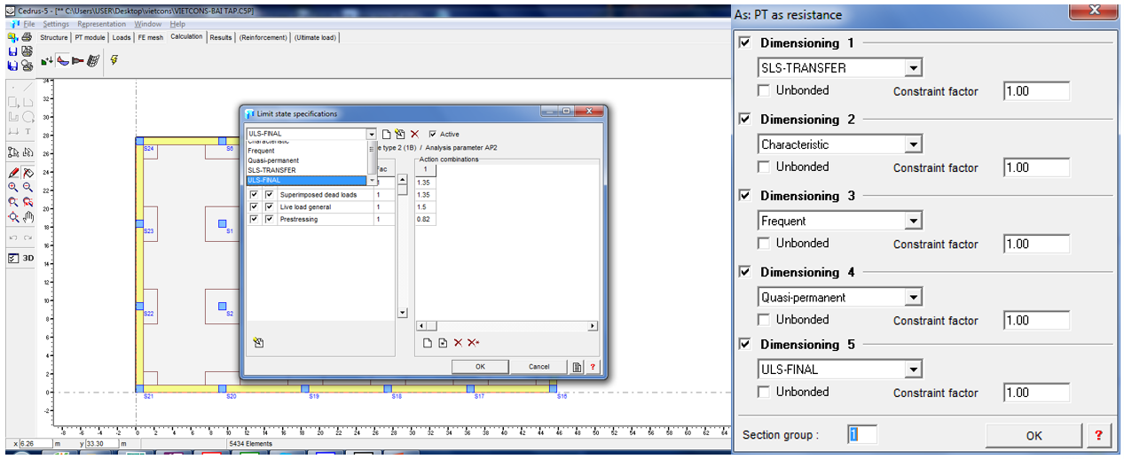Click the ULS-FINAL combo box arrow in Limit state dialog
This screenshot has width=1124, height=459.
tap(372, 134)
